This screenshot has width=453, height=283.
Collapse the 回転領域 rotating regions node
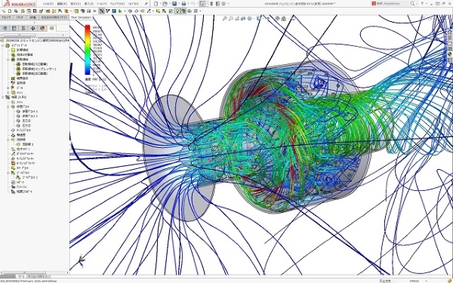[x=8, y=59]
